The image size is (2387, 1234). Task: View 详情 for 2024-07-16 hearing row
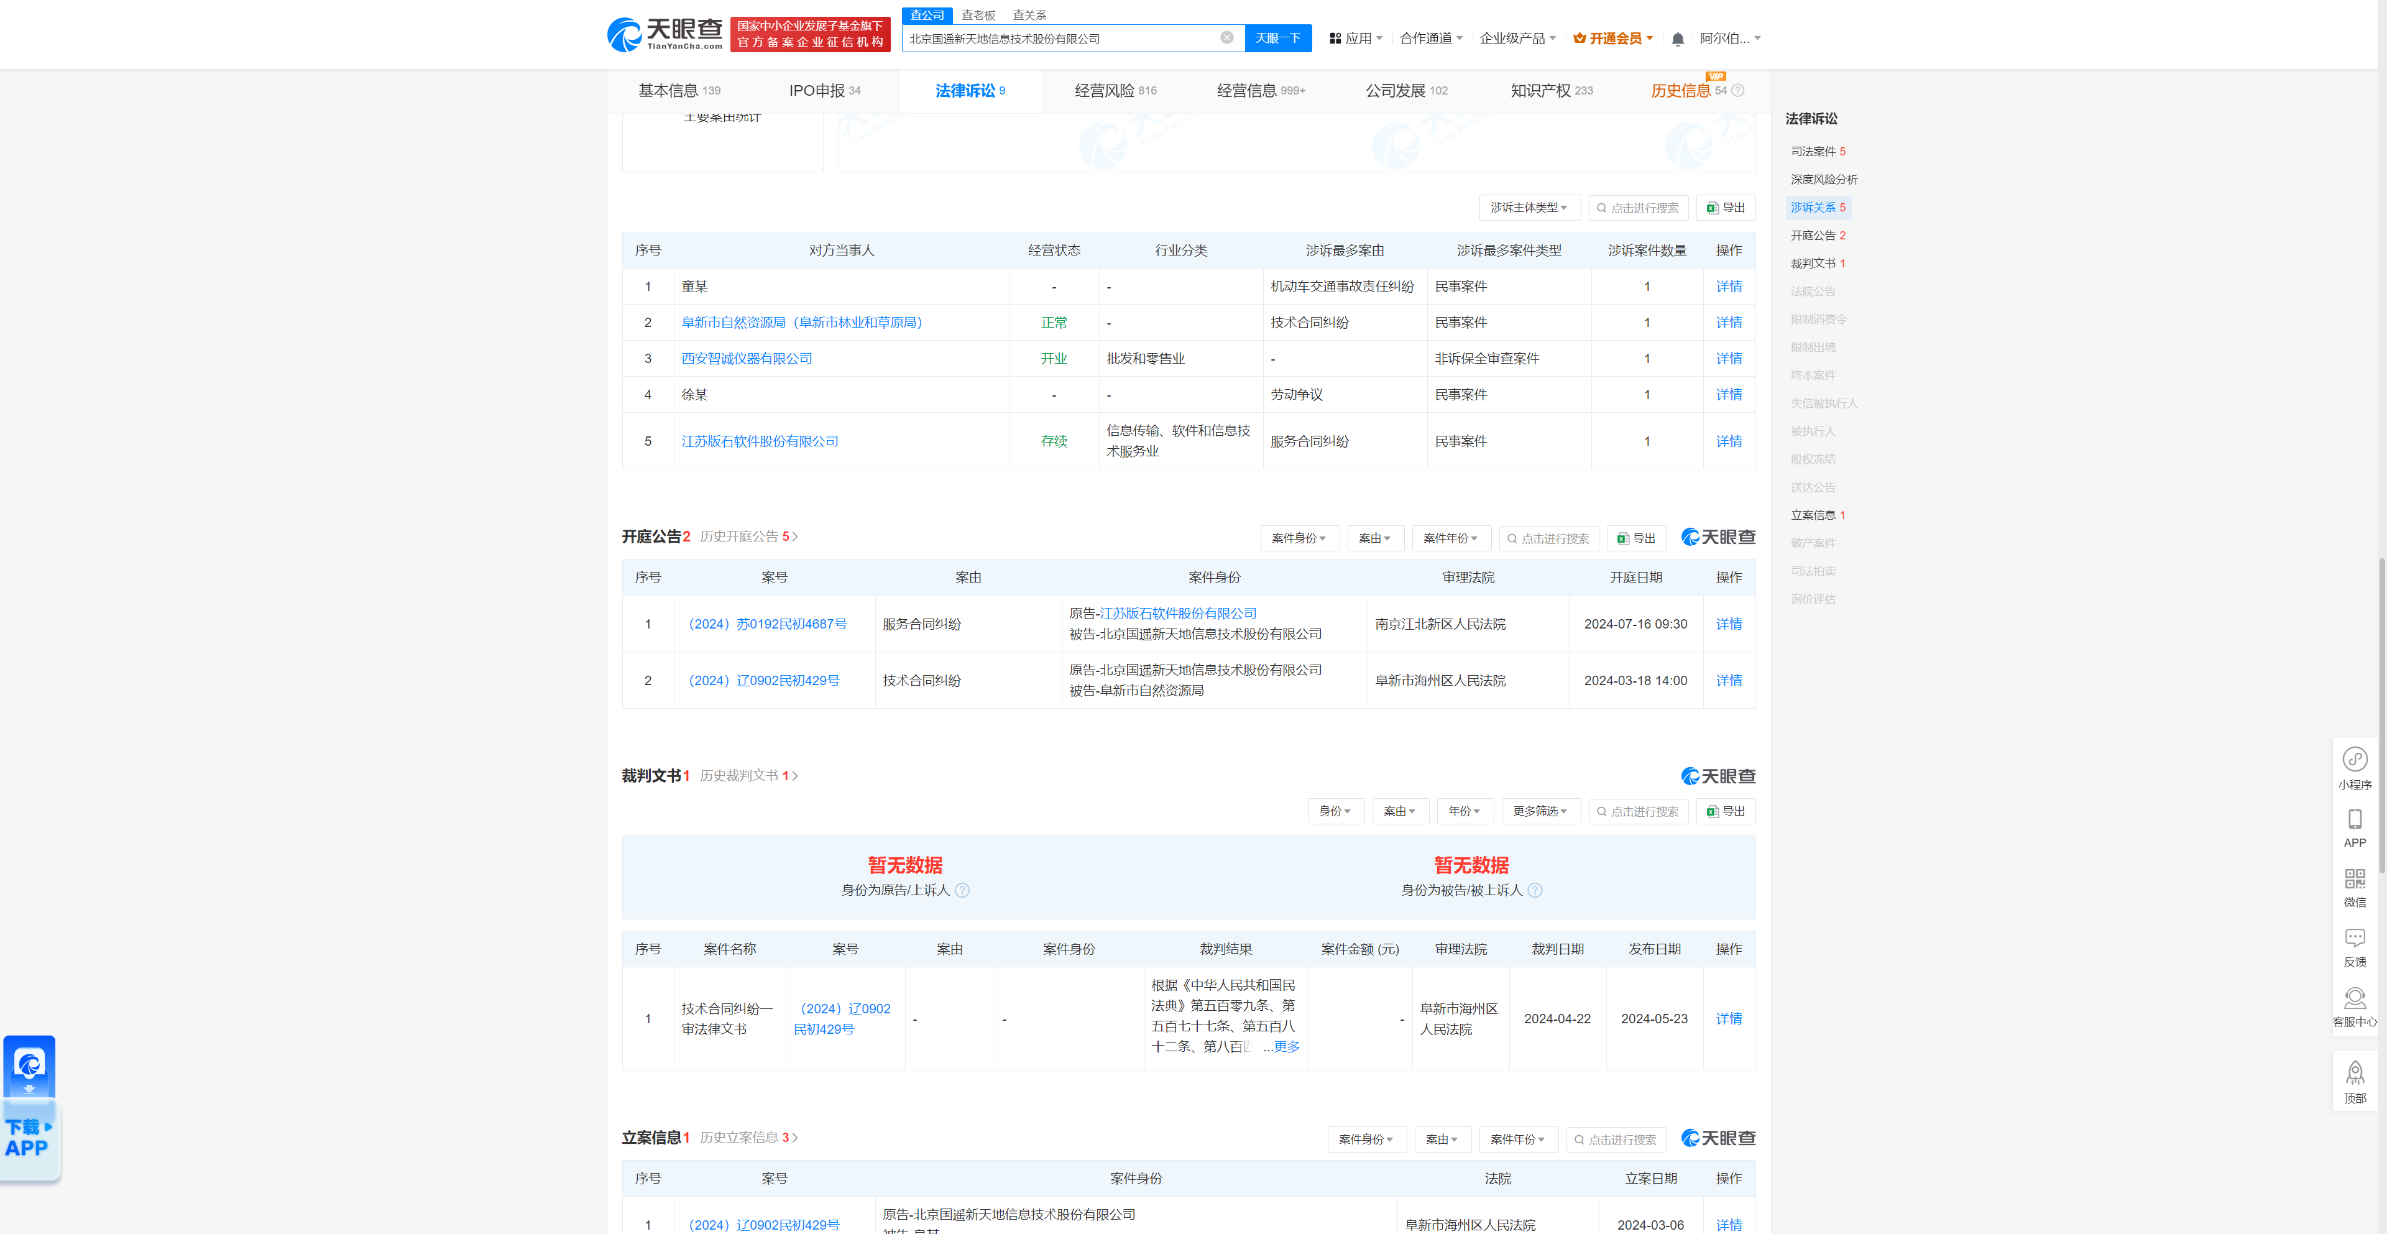pos(1728,624)
